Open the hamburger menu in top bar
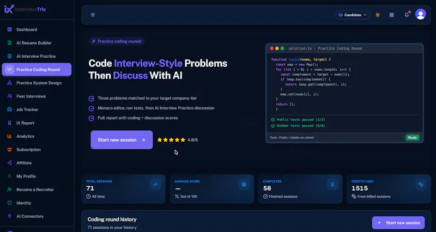 click(93, 15)
